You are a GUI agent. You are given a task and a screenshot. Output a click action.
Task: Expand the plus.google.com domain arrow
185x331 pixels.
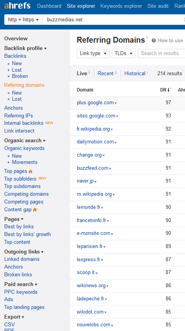coord(116,103)
